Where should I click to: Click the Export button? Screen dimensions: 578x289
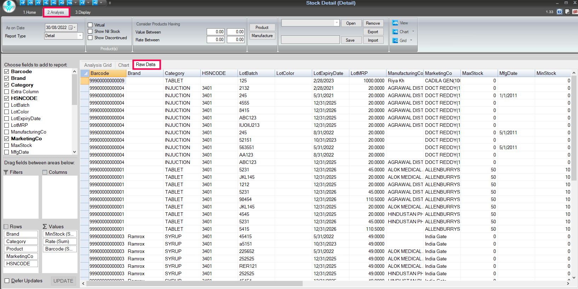pyautogui.click(x=373, y=32)
